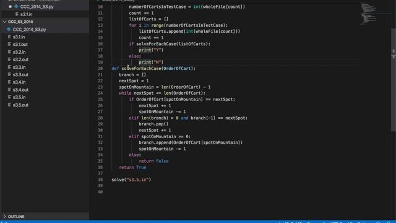396x223 pixels.
Task: Click the 'return True' statement
Action: tap(132, 167)
